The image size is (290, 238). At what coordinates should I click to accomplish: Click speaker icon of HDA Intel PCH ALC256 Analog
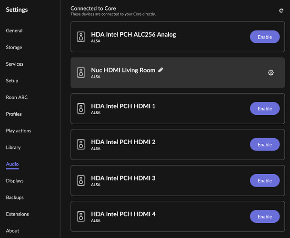tap(81, 37)
